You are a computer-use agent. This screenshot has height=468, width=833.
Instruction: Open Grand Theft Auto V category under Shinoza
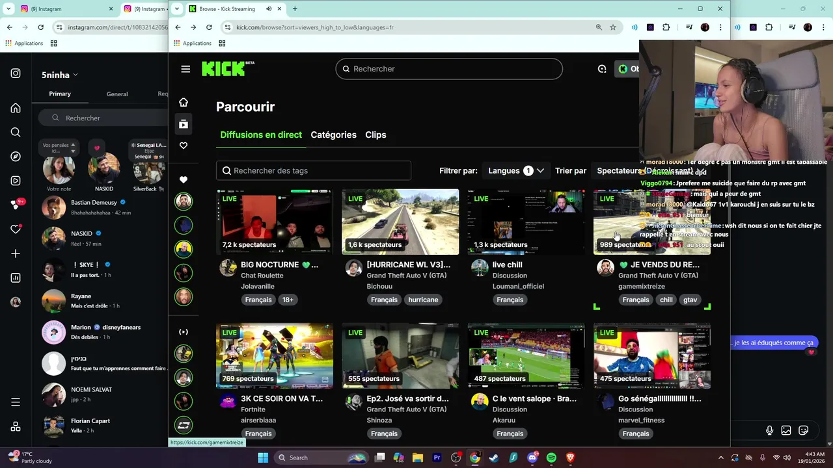[407, 409]
